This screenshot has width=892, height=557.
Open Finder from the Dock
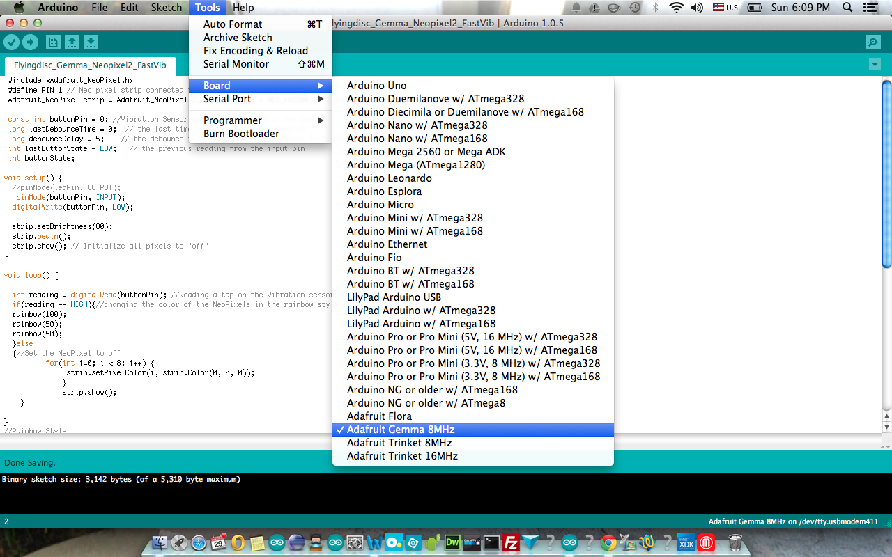pyautogui.click(x=160, y=542)
